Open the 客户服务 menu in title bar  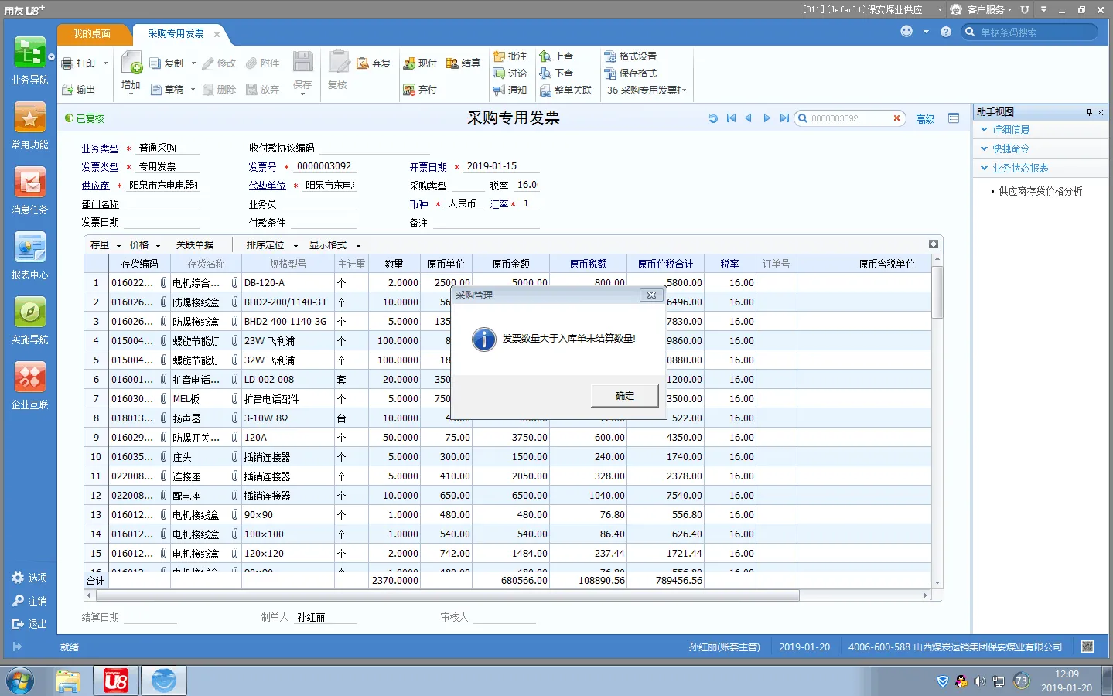click(x=981, y=9)
